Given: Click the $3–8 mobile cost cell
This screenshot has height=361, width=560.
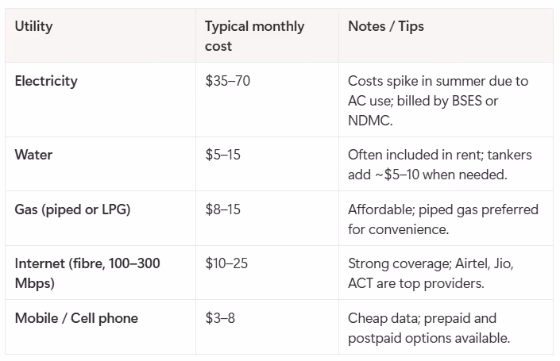Looking at the screenshot, I should tap(220, 318).
